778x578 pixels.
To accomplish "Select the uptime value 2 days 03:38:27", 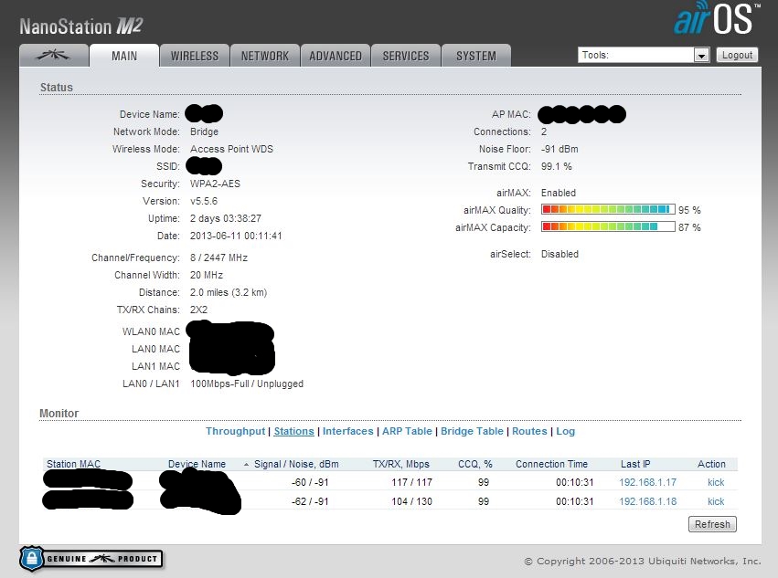I will coord(225,218).
